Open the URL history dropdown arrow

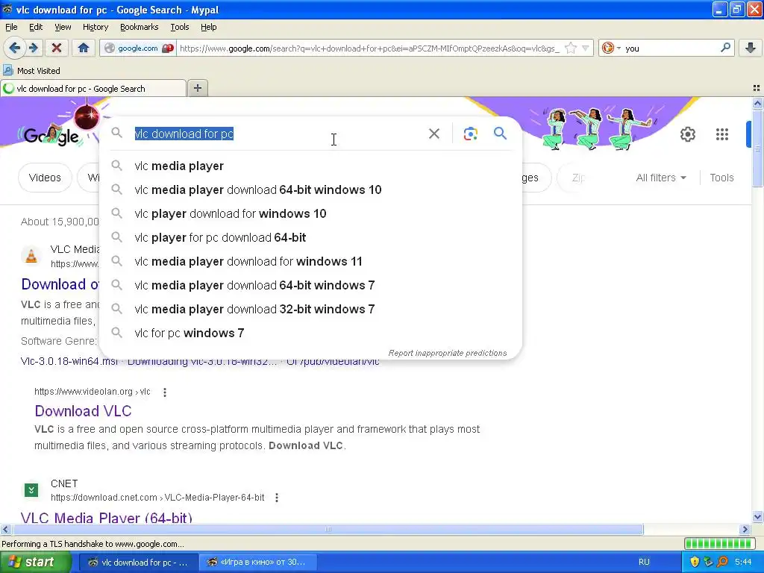click(x=585, y=48)
